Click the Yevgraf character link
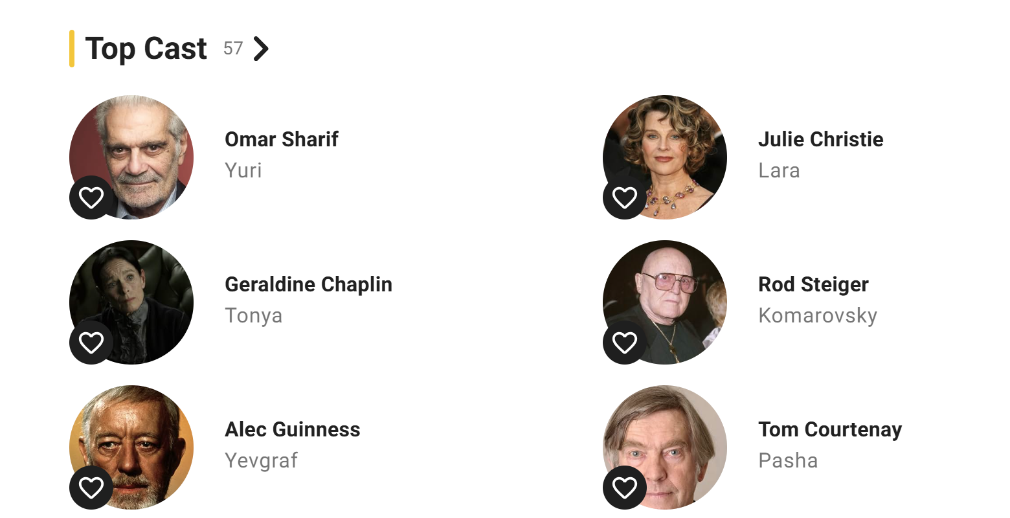Screen dimensions: 1010x518 (261, 460)
